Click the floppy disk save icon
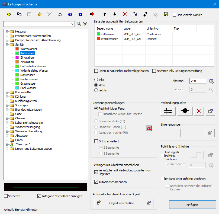This screenshot has height=214, width=219. click(166, 14)
